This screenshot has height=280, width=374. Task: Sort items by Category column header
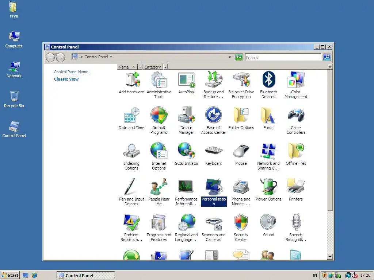[153, 67]
